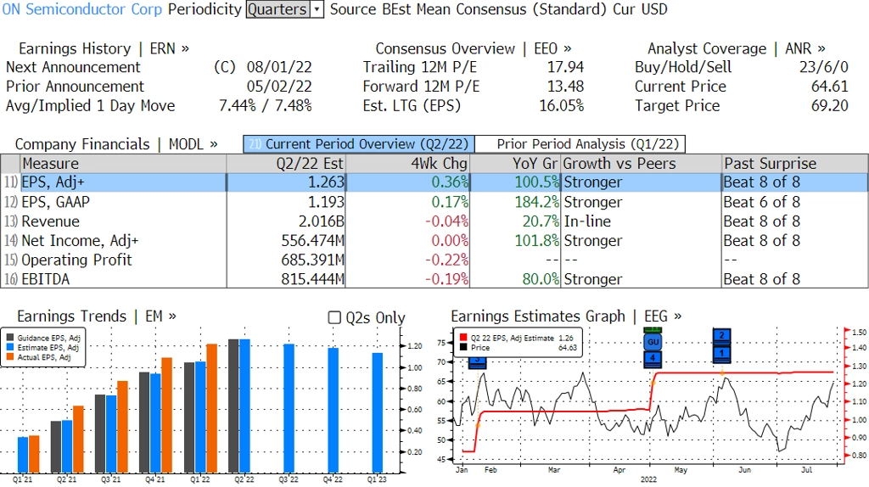Switch to Current Period Overview (Q2/22) tab
Viewport: 869px width, 487px height.
pyautogui.click(x=359, y=144)
